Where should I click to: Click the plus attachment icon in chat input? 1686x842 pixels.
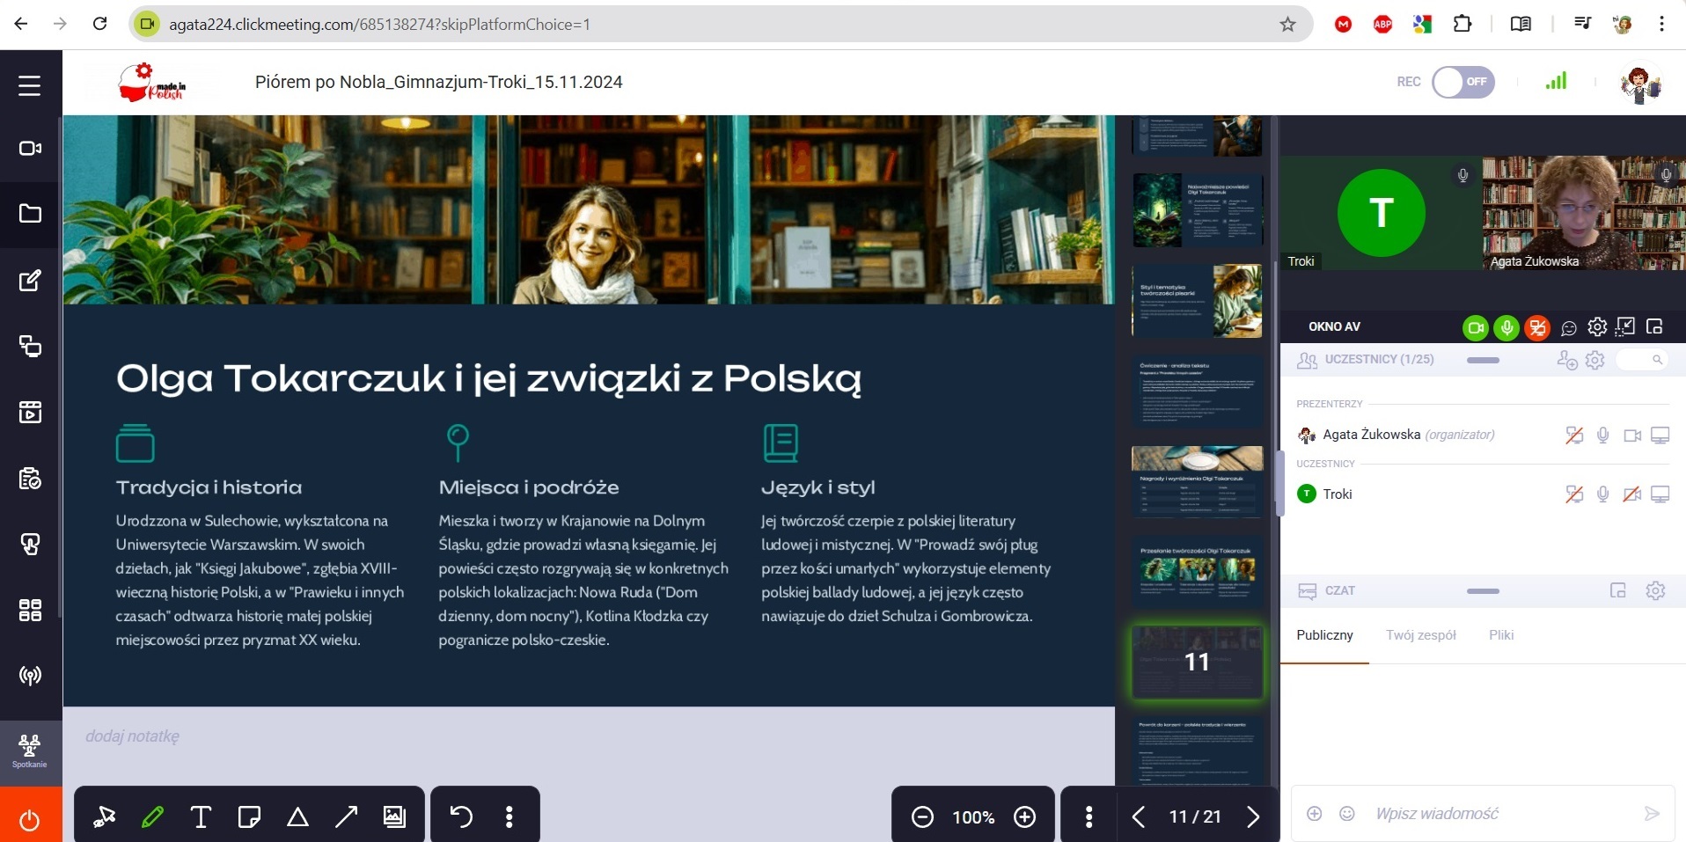[1314, 814]
